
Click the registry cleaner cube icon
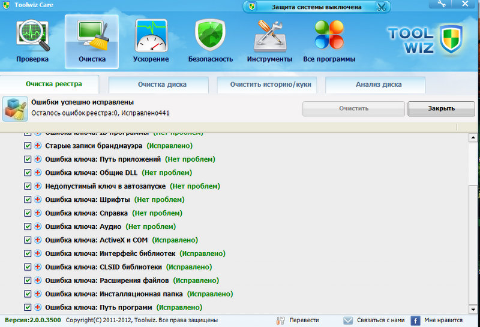[15, 109]
